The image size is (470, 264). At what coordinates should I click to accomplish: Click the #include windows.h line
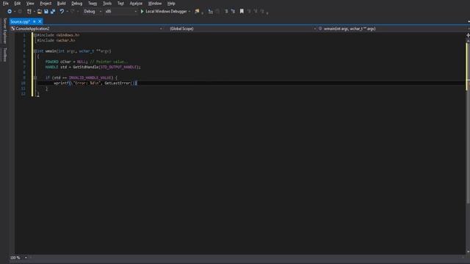pyautogui.click(x=58, y=35)
